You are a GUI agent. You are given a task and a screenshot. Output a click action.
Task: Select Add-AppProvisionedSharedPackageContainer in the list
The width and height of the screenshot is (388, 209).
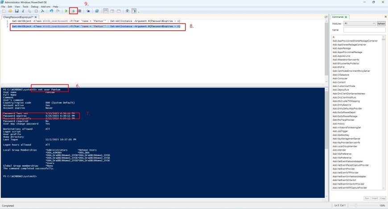[355, 41]
